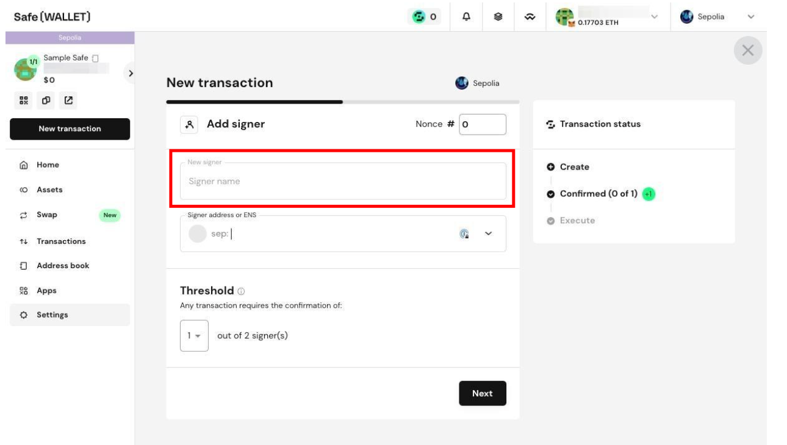Click the "0.17703 ETH" wallet balance
Image resolution: width=787 pixels, height=445 pixels.
click(x=599, y=24)
